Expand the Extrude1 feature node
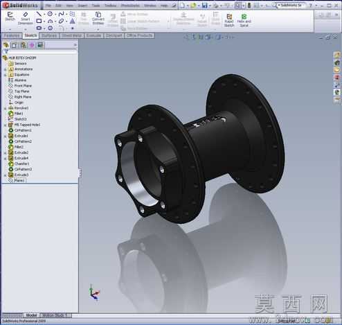Viewport: 342px width, 325px height. (5, 136)
